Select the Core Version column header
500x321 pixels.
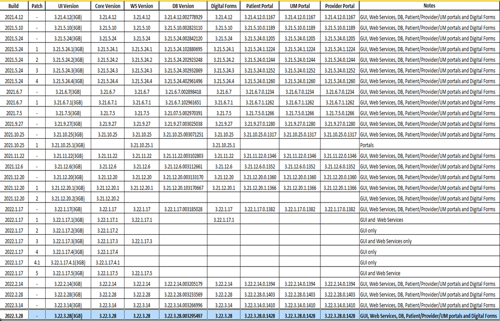point(107,6)
